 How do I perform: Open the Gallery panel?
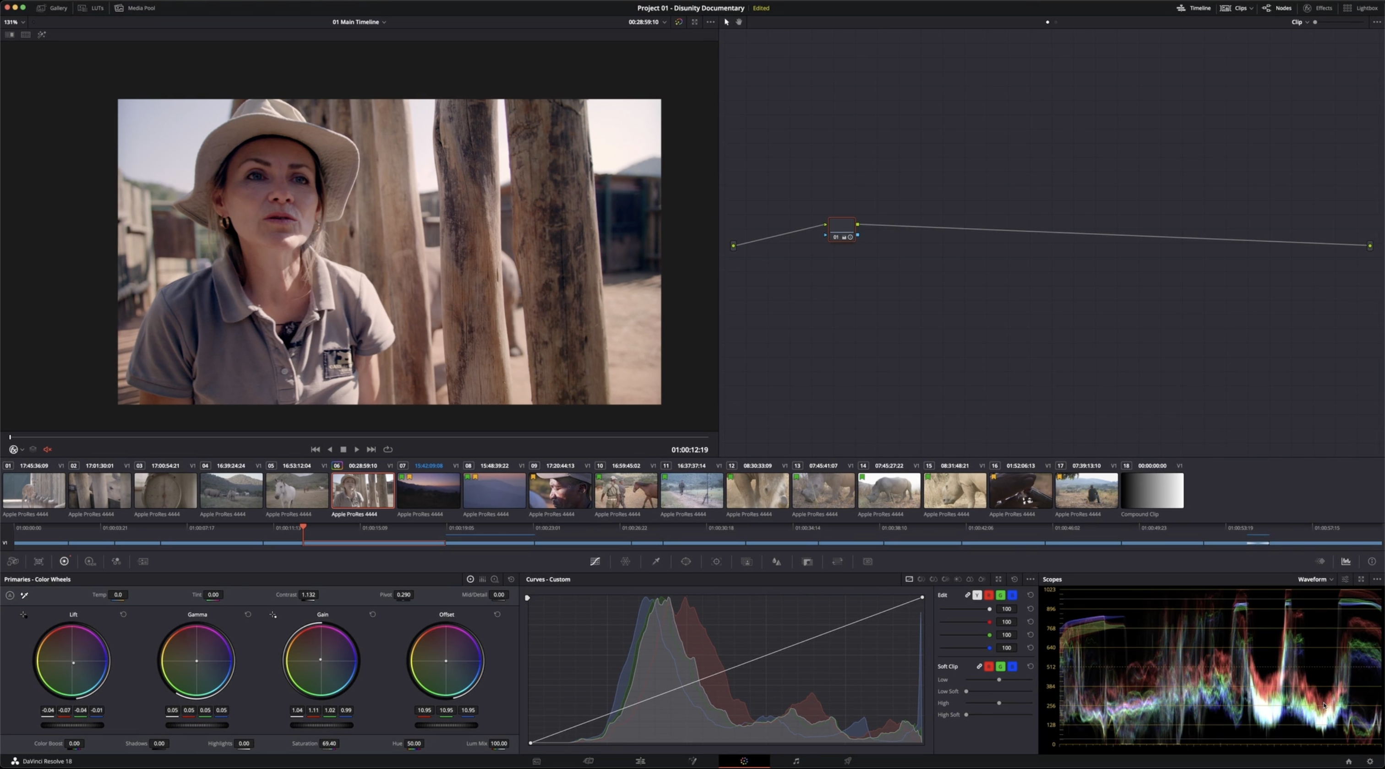click(x=52, y=8)
